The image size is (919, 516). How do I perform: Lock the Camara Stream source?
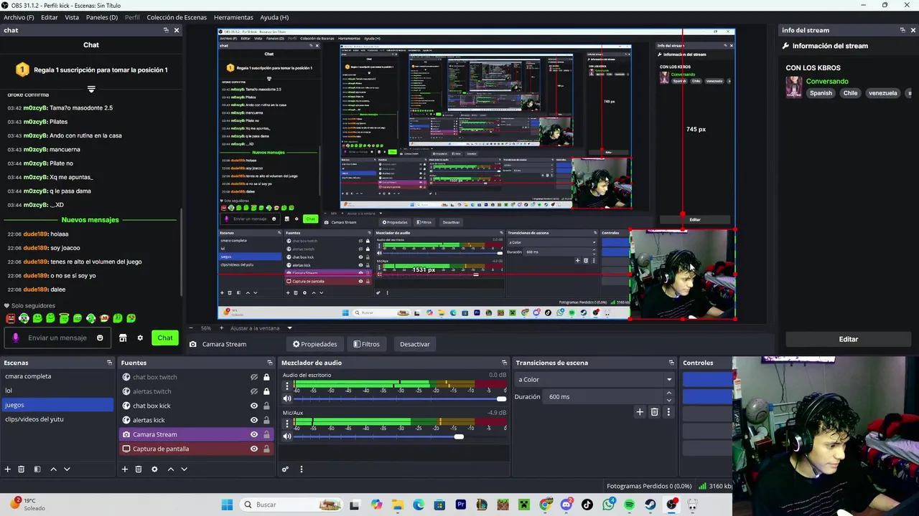click(266, 434)
